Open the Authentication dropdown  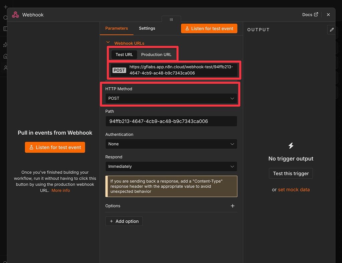[171, 144]
